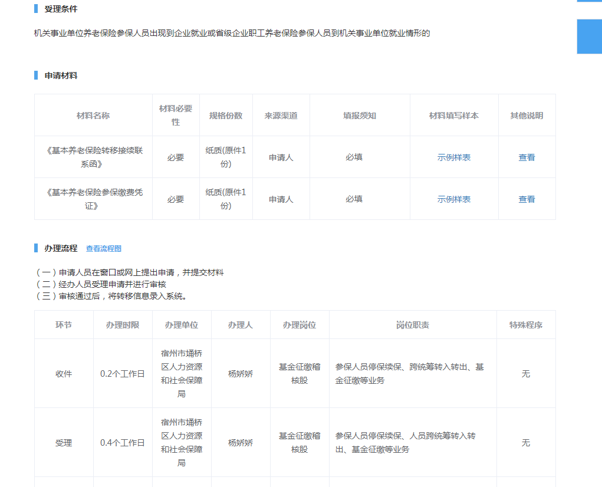Select the 收件 step cell

tap(64, 374)
